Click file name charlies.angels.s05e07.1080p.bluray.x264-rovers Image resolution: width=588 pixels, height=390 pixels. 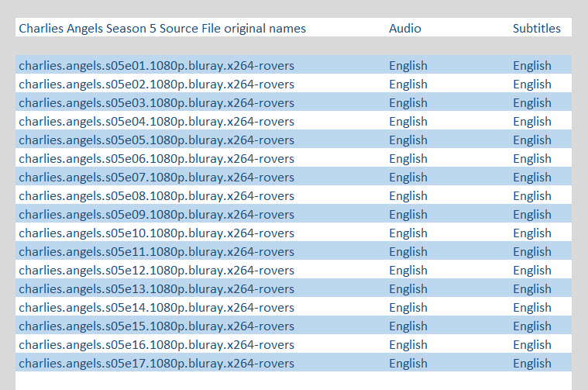click(156, 178)
